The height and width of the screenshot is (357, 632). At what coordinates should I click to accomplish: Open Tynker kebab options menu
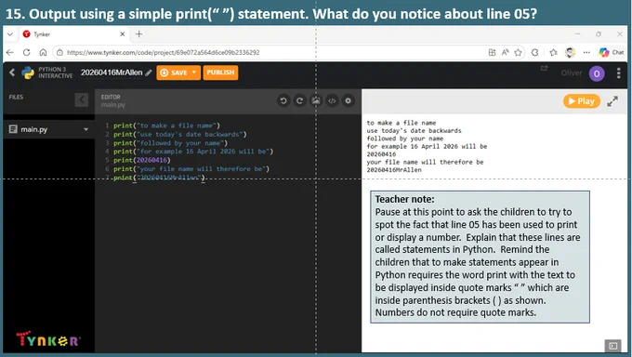[x=619, y=73]
